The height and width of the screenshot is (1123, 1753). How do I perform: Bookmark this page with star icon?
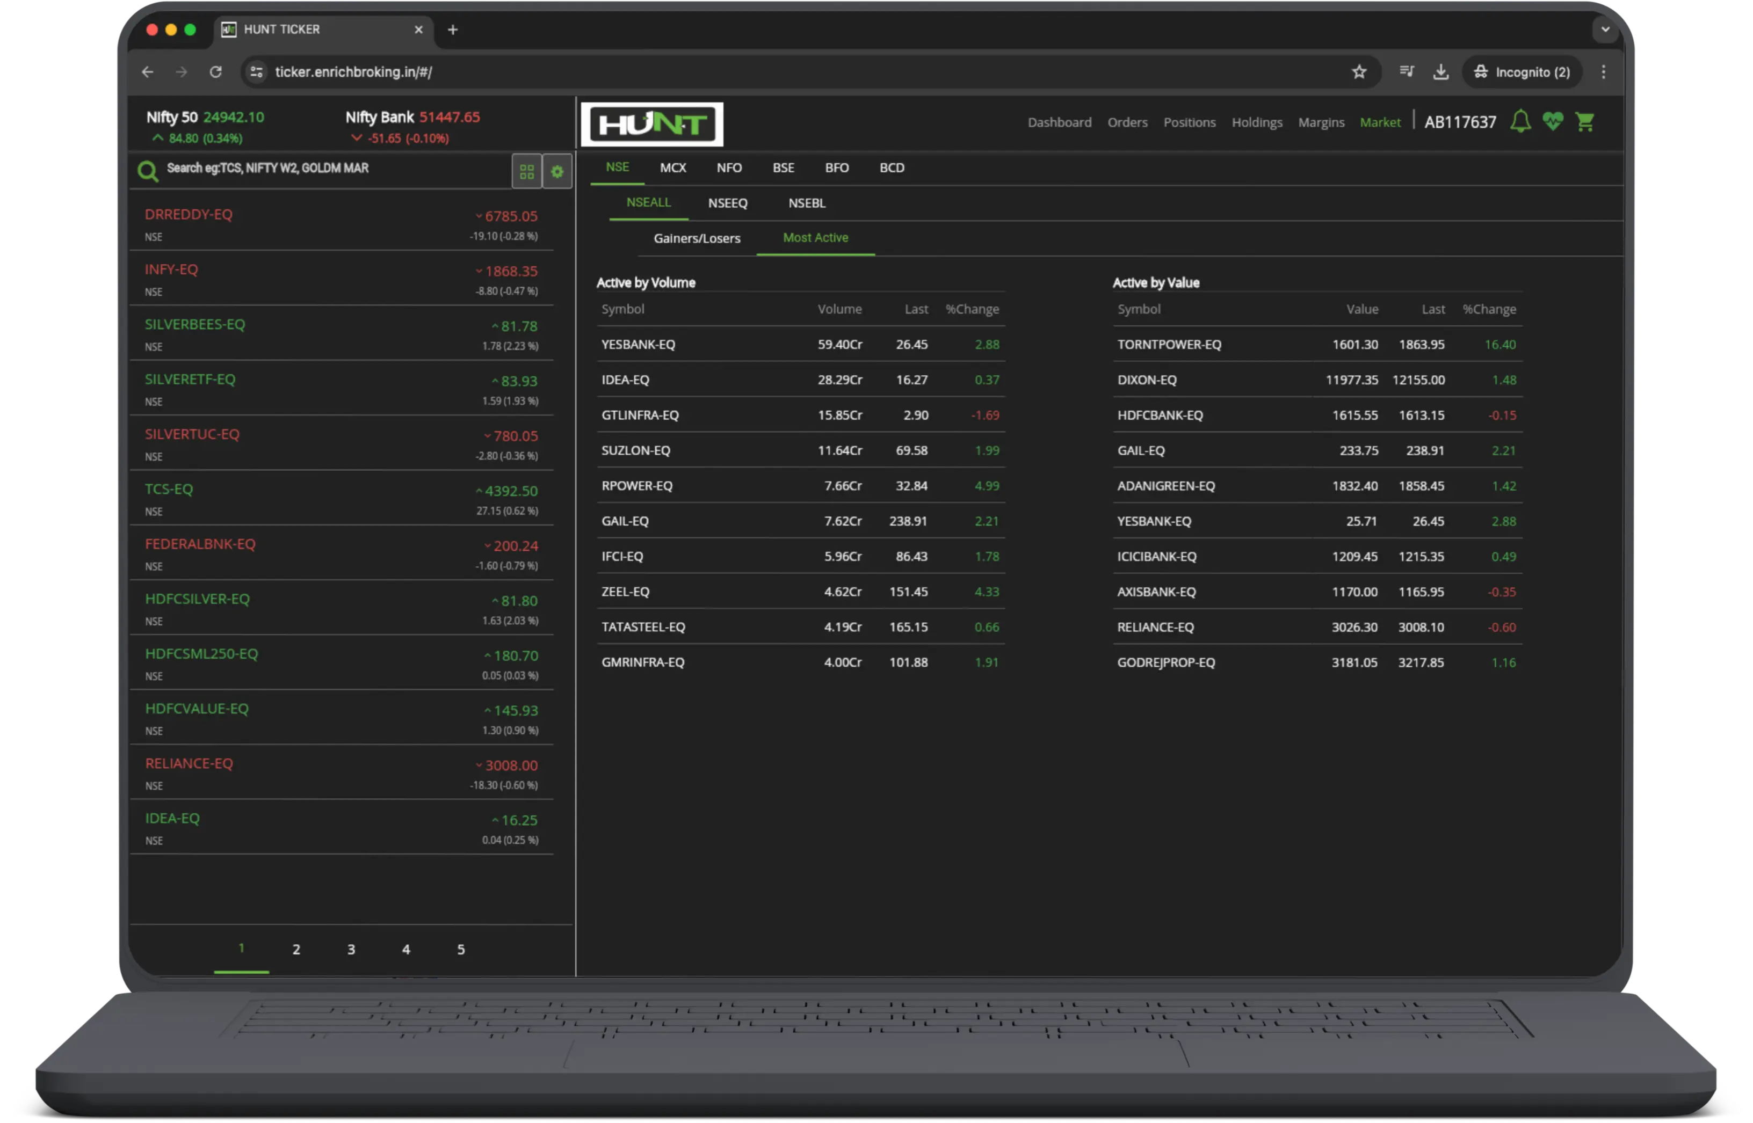1358,71
